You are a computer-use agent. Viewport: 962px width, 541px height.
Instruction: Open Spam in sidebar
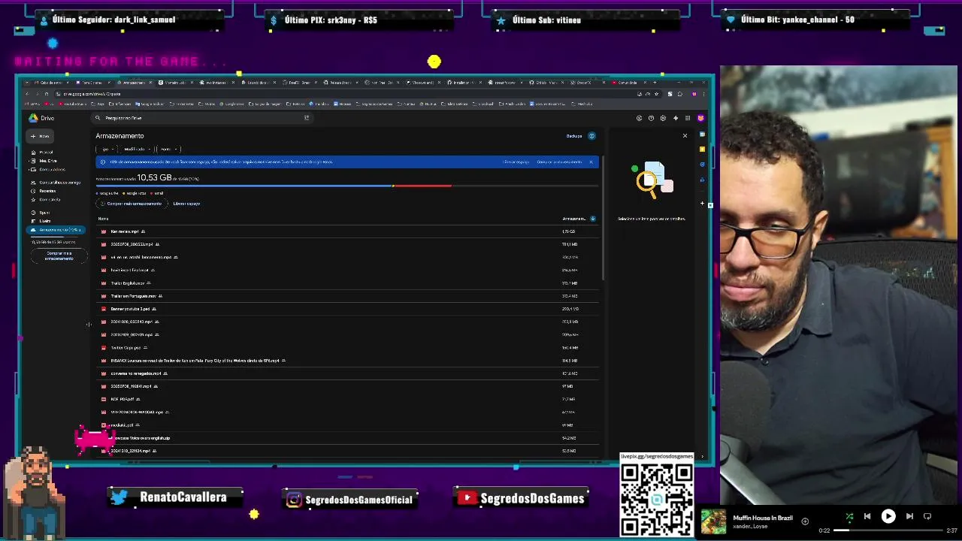click(x=44, y=213)
